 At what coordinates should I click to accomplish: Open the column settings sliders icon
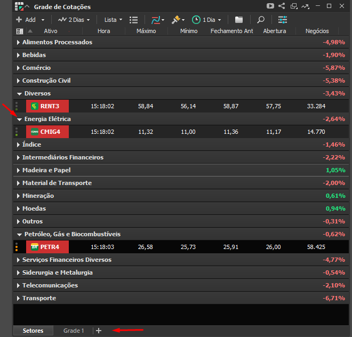coord(283,20)
